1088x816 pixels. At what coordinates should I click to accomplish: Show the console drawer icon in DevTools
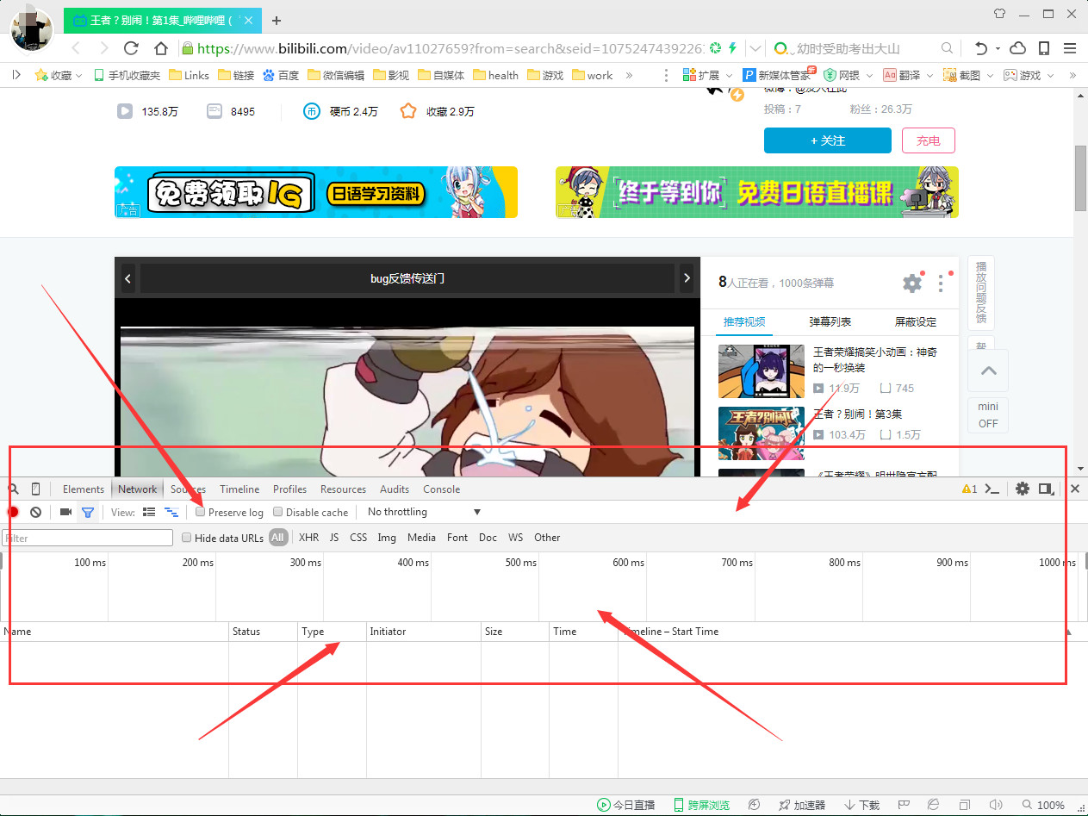click(x=992, y=489)
